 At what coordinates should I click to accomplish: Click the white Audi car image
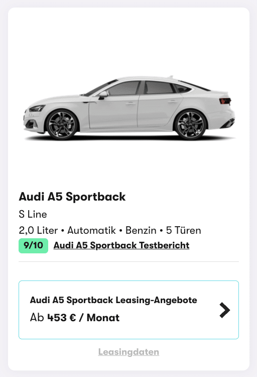click(x=130, y=108)
